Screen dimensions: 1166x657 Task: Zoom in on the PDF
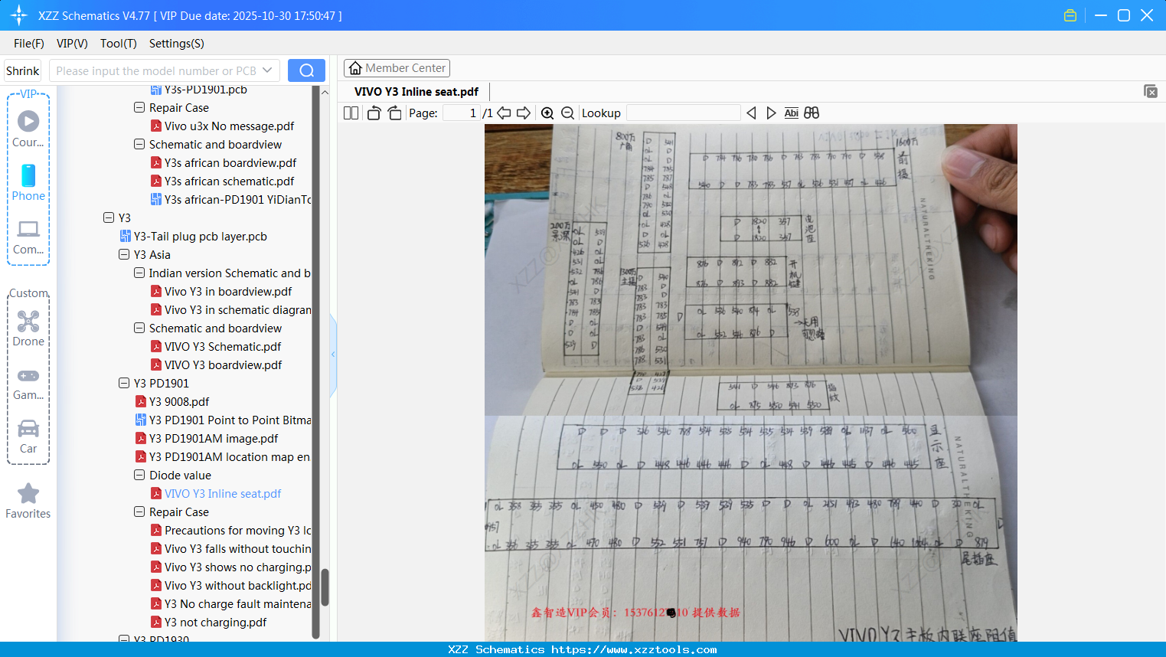point(547,113)
